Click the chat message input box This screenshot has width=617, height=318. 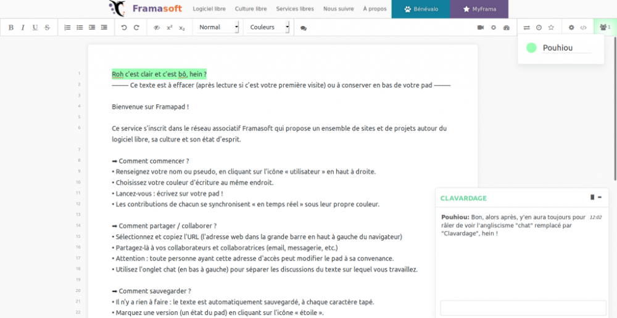point(523,308)
